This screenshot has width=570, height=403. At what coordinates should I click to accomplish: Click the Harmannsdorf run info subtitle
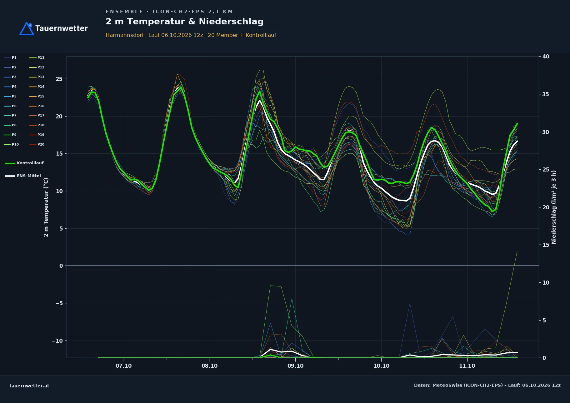(x=191, y=35)
